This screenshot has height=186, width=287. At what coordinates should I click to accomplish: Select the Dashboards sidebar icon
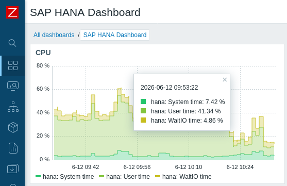point(13,65)
